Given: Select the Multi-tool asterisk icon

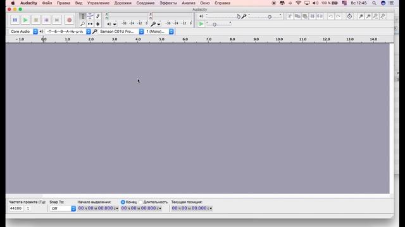Looking at the screenshot, I should [97, 24].
